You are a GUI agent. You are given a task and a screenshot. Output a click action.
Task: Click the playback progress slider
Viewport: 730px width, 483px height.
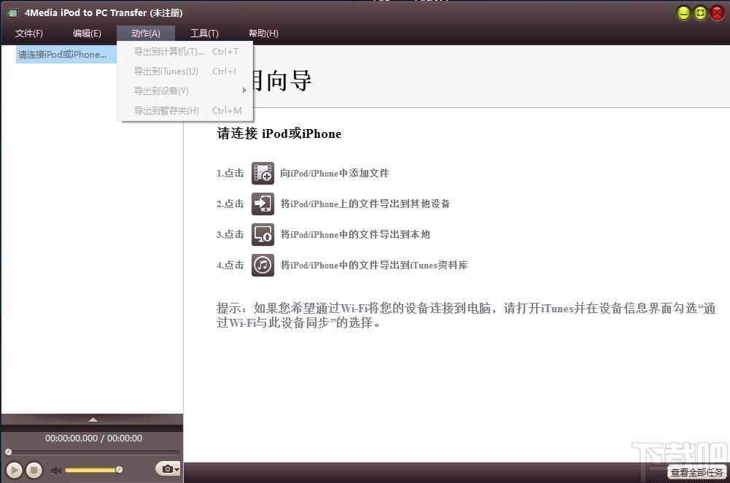click(92, 452)
